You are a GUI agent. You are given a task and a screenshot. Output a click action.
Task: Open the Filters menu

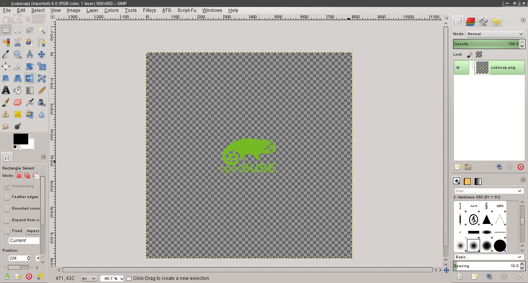[x=149, y=10]
